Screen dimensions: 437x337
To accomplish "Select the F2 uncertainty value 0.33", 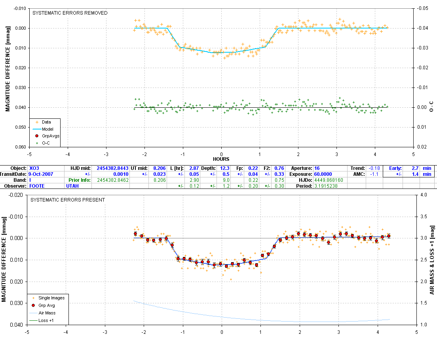I will point(279,174).
